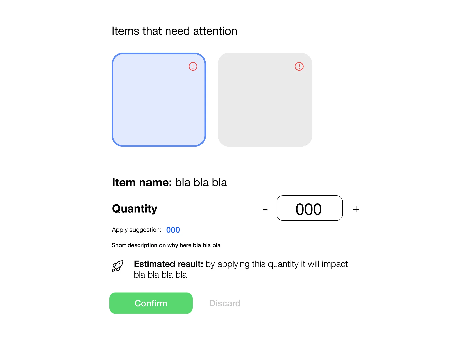Click the 'Apply suggestion:' label text
457x341 pixels.
[x=137, y=230]
